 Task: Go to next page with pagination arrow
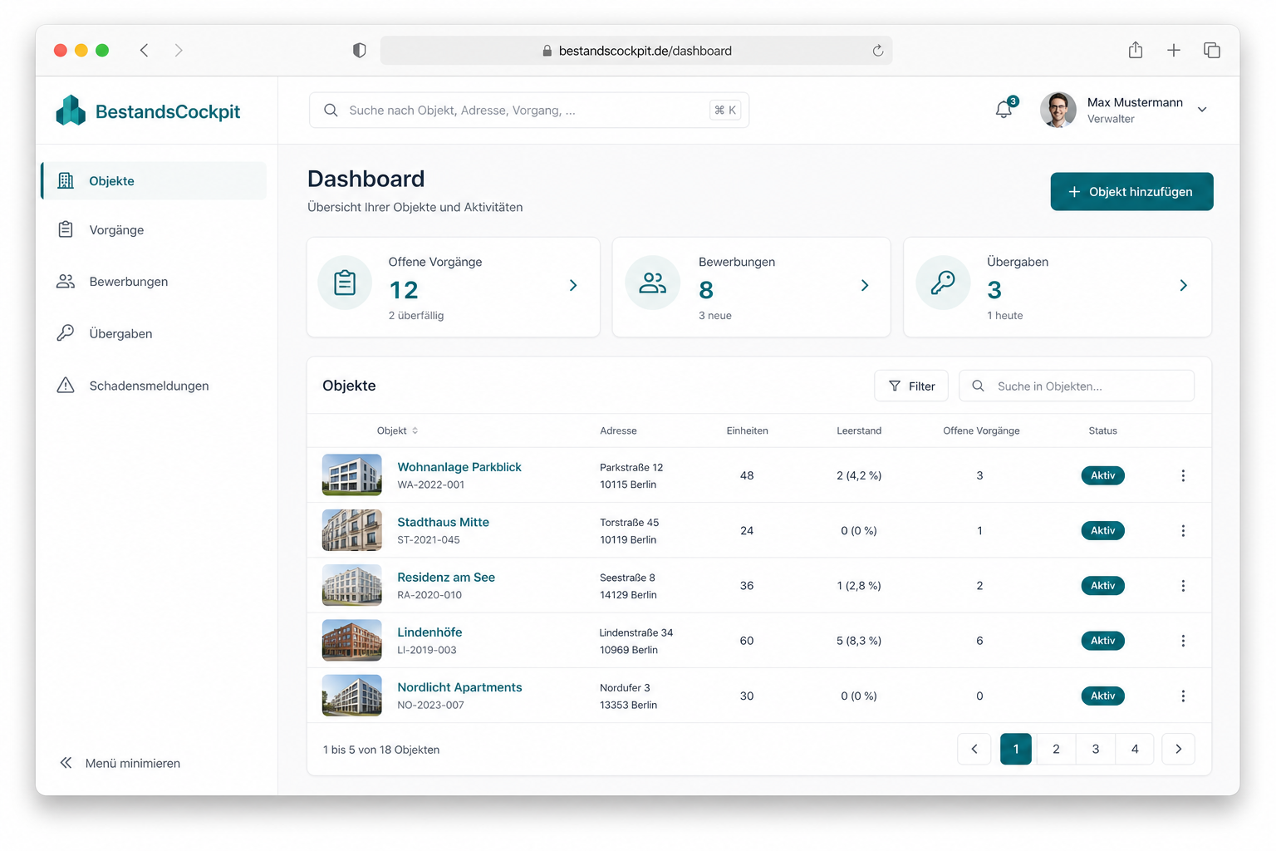pyautogui.click(x=1178, y=749)
